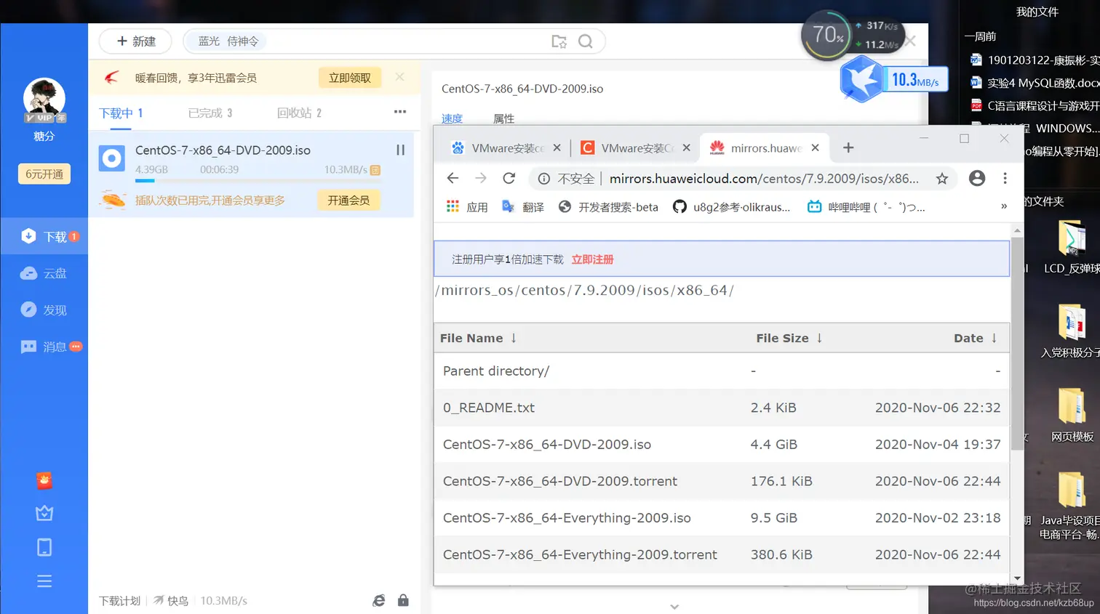
Task: Select the 速度 tab in details panel
Action: 452,118
